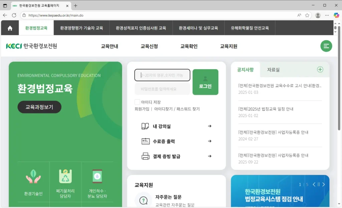Open the 자주묻는 질문 question mark icon
This screenshot has height=208, width=342.
[143, 200]
